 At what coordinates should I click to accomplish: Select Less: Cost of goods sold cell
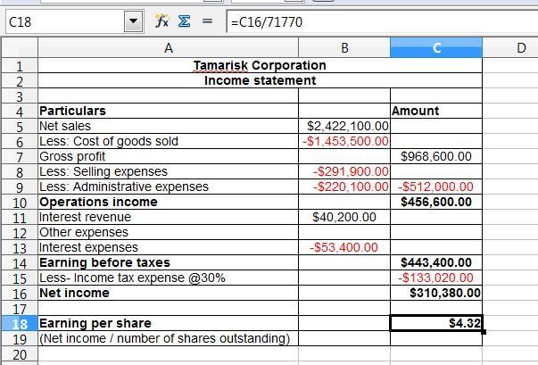click(168, 141)
